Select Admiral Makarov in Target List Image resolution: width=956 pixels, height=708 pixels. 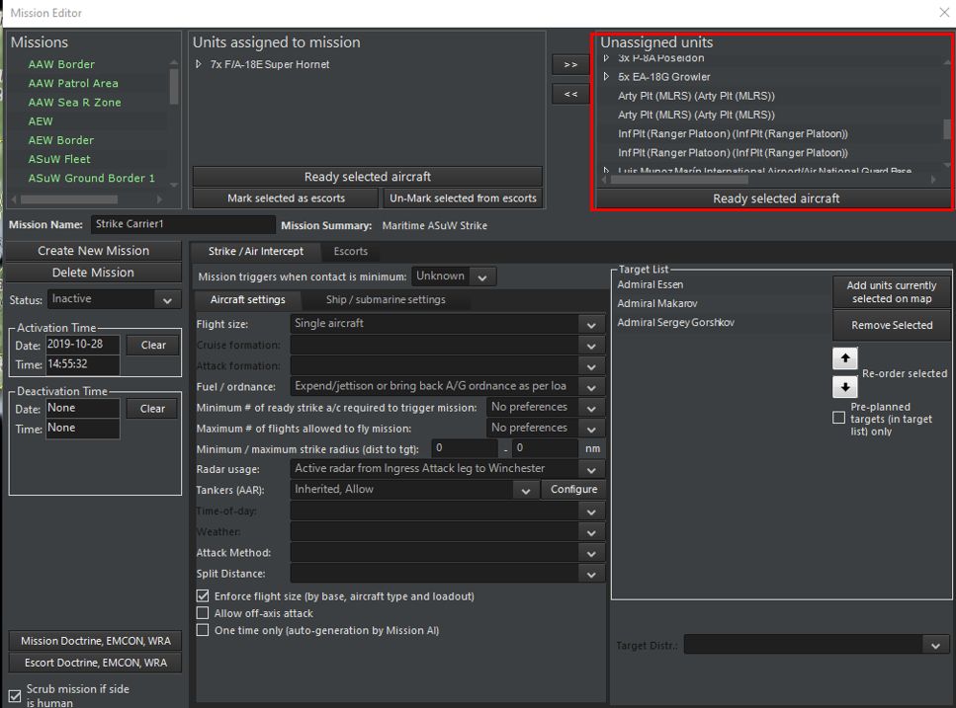pos(656,303)
